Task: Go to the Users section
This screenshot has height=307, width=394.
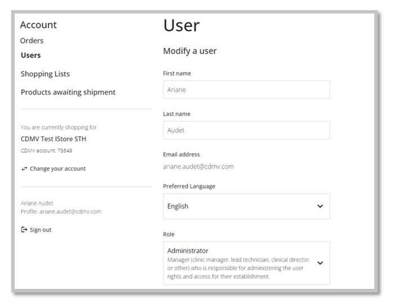Action: [x=30, y=55]
